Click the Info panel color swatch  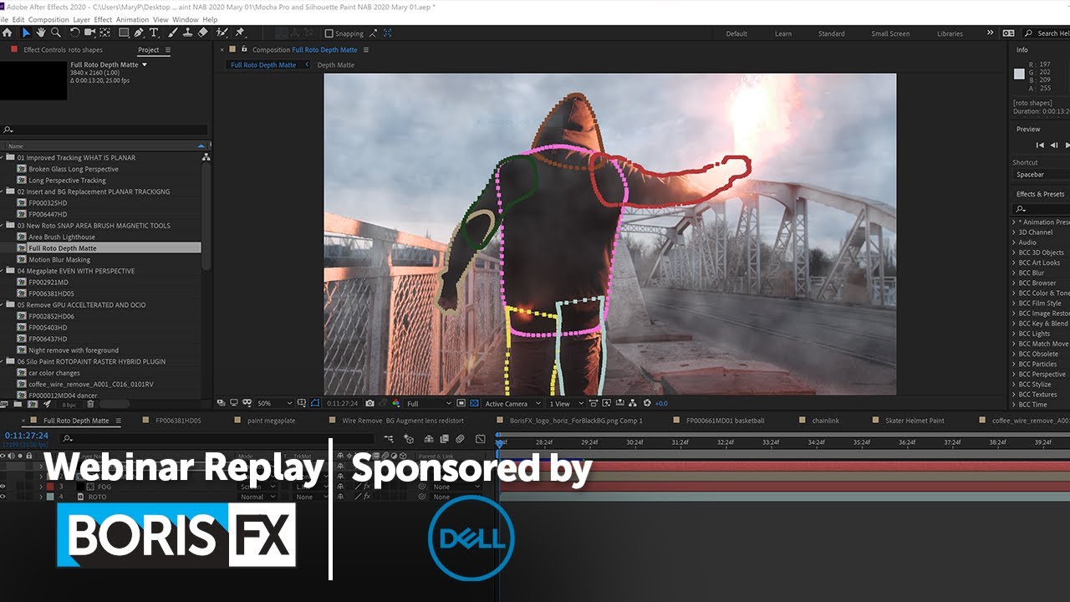click(1019, 74)
